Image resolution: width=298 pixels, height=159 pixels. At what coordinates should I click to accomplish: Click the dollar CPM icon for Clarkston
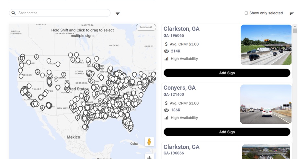point(166,44)
